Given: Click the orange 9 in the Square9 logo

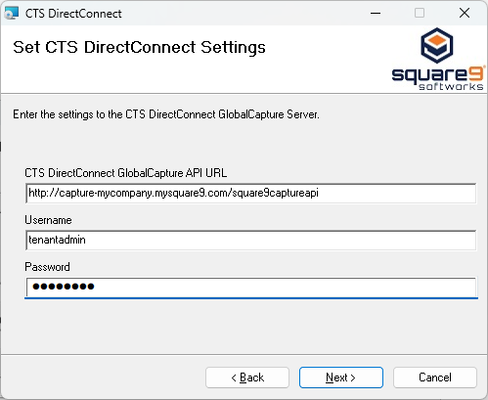Looking at the screenshot, I should pyautogui.click(x=476, y=72).
